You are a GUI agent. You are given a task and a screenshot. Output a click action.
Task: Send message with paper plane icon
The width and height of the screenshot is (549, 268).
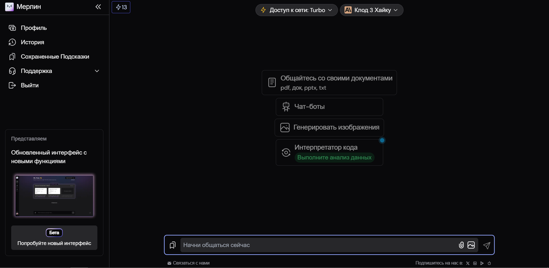[487, 246]
